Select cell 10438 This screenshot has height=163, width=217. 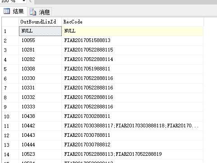(x=40, y=116)
